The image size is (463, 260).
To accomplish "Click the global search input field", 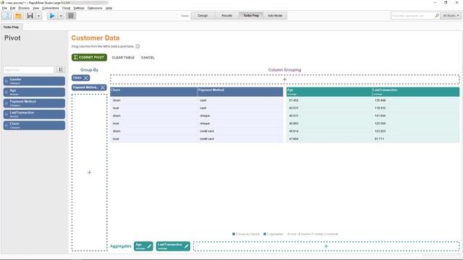I will 412,16.
